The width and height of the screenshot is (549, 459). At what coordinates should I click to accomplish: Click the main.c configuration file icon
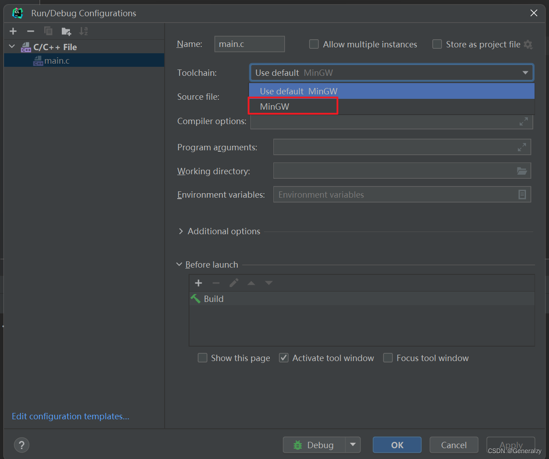coord(38,60)
